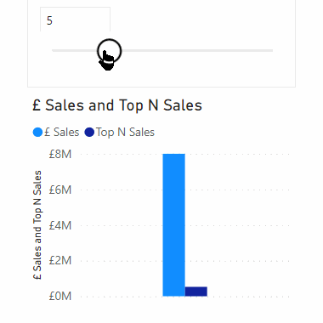
Task: Toggle the Top N Sales legend marker
Action: [89, 133]
